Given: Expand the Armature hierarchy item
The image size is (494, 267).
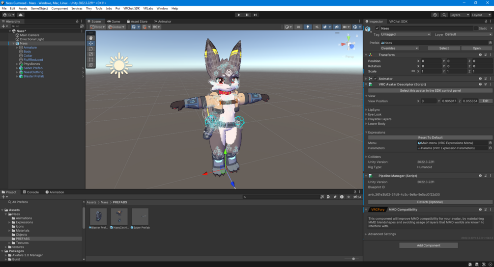Looking at the screenshot, I should [x=17, y=48].
